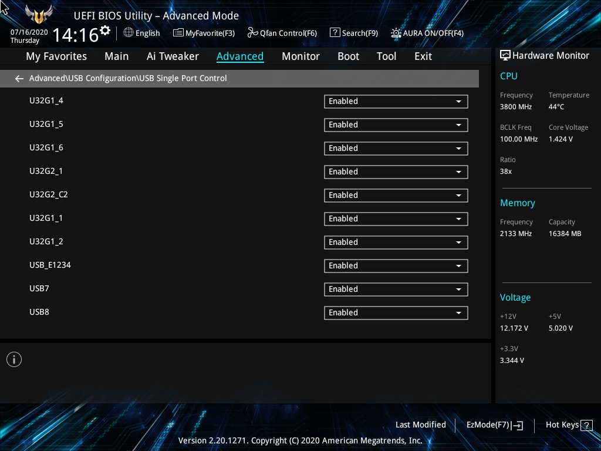This screenshot has width=601, height=451.
Task: Select the U32G1_2 row label
Action: (x=46, y=241)
